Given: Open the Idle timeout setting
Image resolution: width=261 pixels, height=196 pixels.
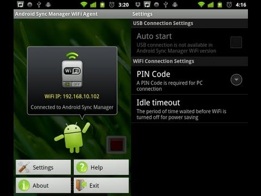Looking at the screenshot, I should point(189,109).
